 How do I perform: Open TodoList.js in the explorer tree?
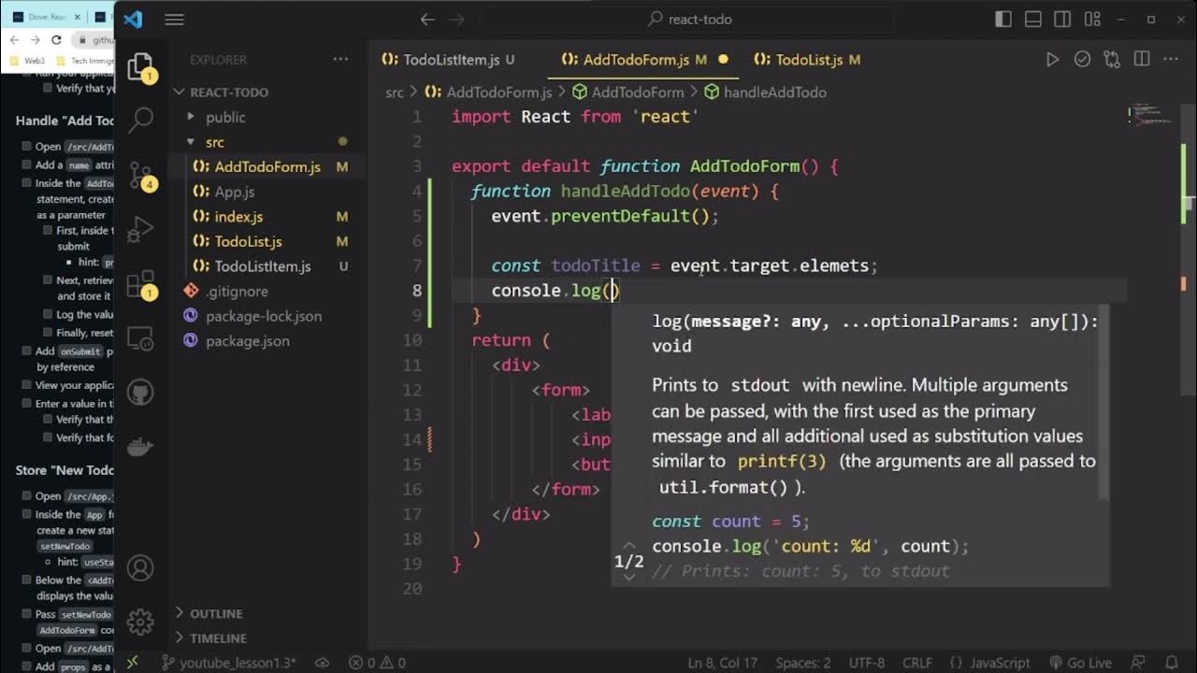(x=248, y=241)
